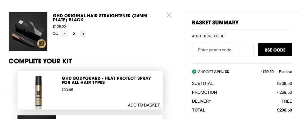Image resolution: width=299 pixels, height=119 pixels.
Task: Click the quantity value 2
Action: 74,34
